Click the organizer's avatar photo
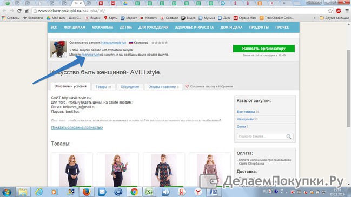The width and height of the screenshot is (351, 197). pos(58,49)
